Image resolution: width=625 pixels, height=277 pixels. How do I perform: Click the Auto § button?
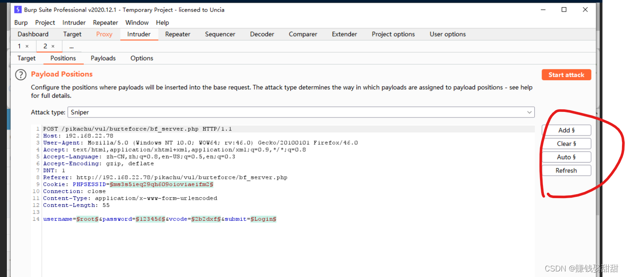pyautogui.click(x=567, y=157)
